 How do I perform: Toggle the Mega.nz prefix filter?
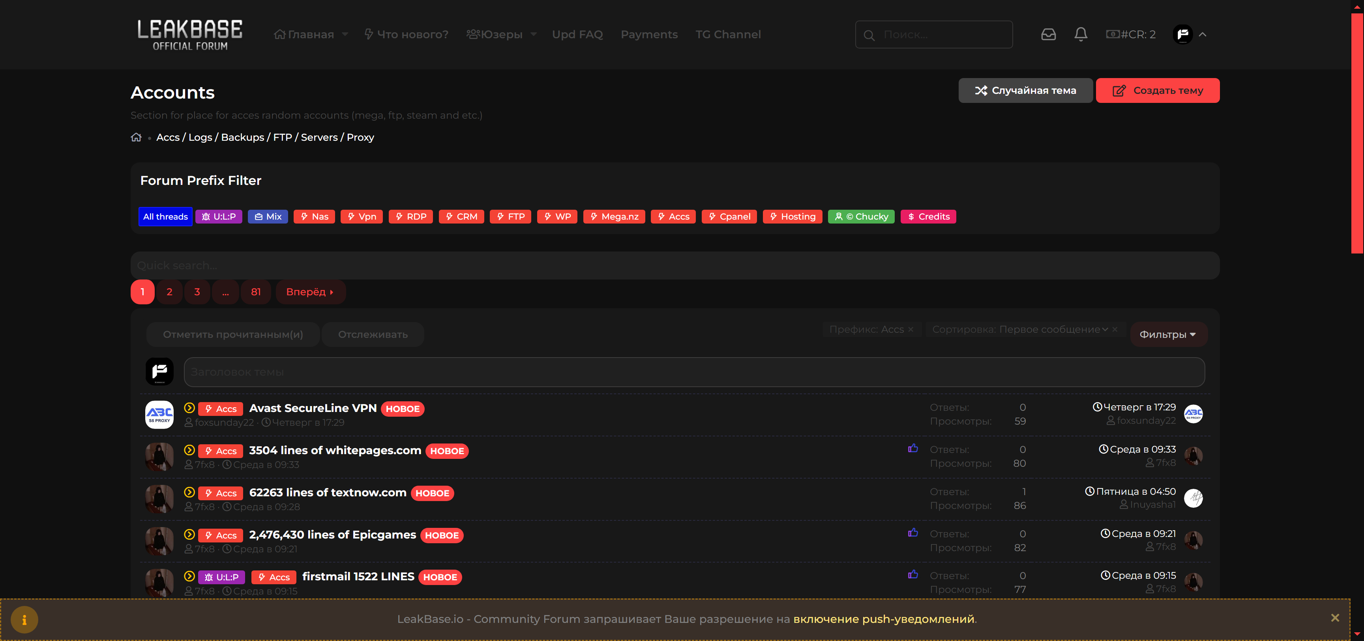point(614,216)
